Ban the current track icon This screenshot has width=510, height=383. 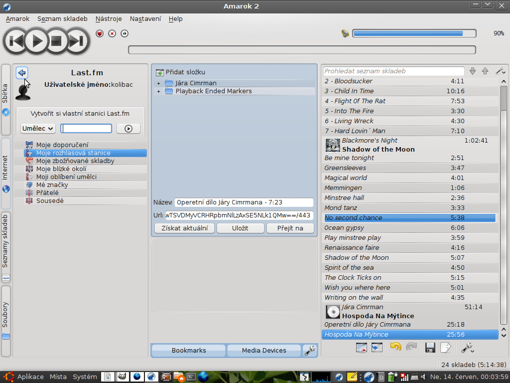(112, 33)
